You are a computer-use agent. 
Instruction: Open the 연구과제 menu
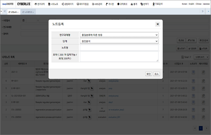coord(39,4)
